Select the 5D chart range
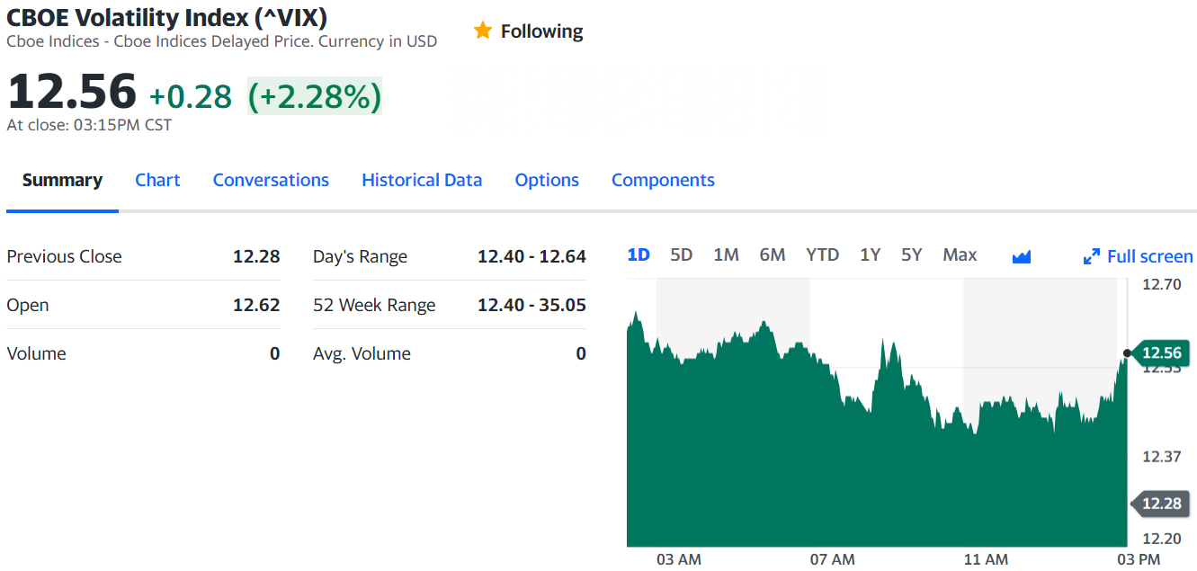This screenshot has width=1197, height=571. coord(682,254)
